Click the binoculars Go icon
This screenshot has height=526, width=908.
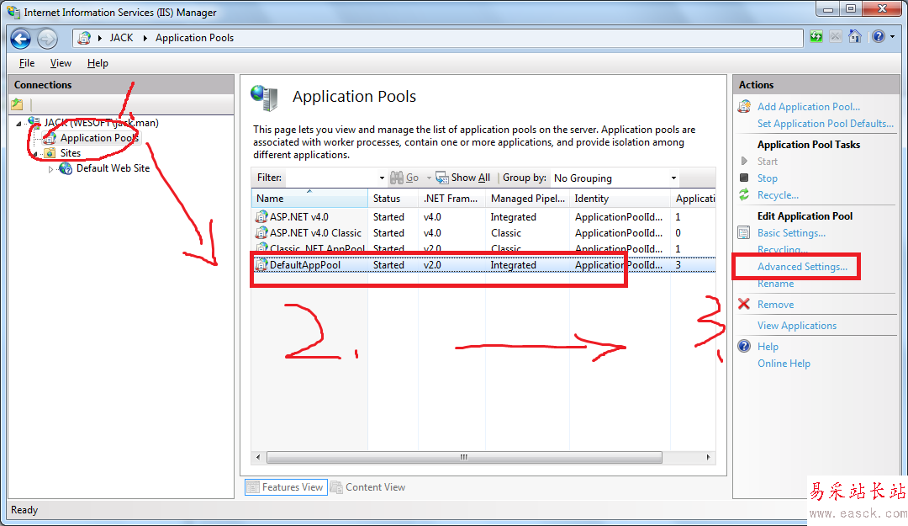coord(397,178)
